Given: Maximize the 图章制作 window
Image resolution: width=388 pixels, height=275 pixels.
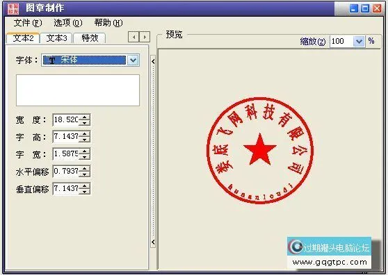Looking at the screenshot, I should 365,8.
